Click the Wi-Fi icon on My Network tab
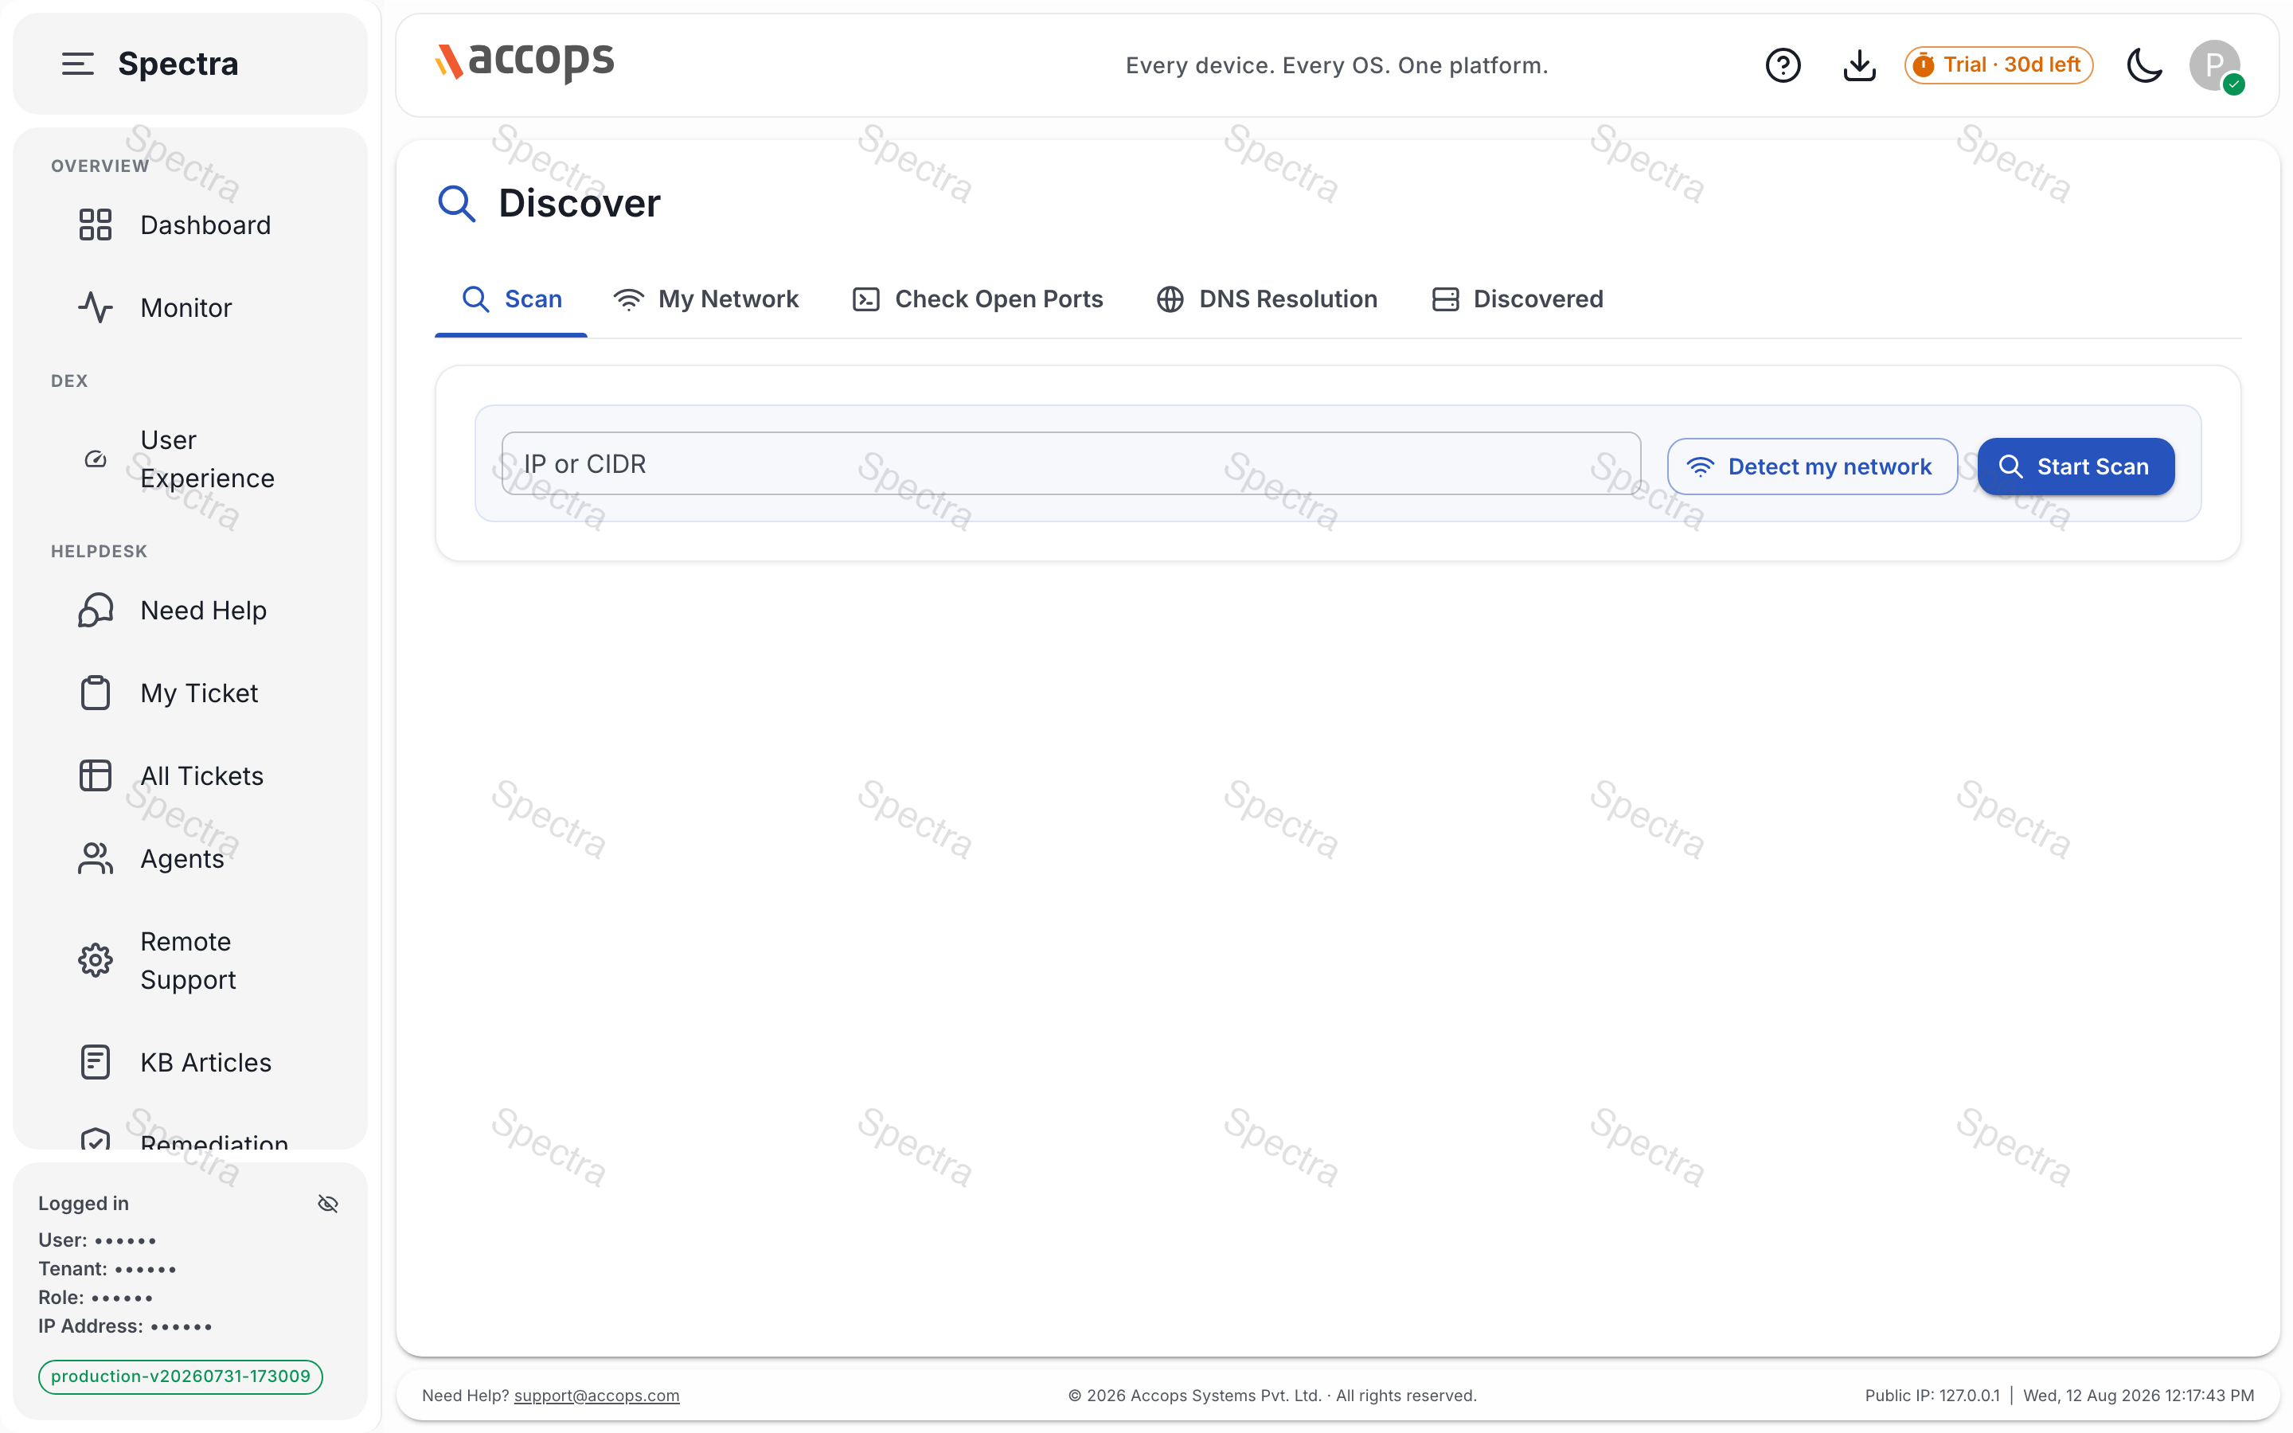 [628, 299]
